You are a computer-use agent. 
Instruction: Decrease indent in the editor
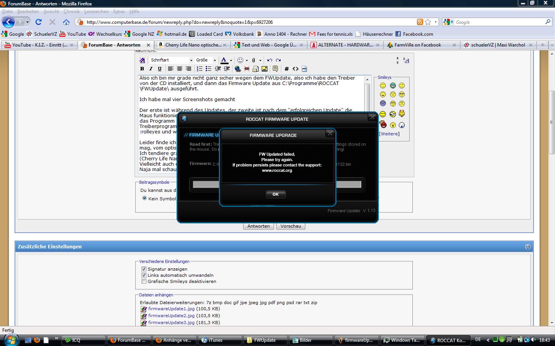pos(218,69)
